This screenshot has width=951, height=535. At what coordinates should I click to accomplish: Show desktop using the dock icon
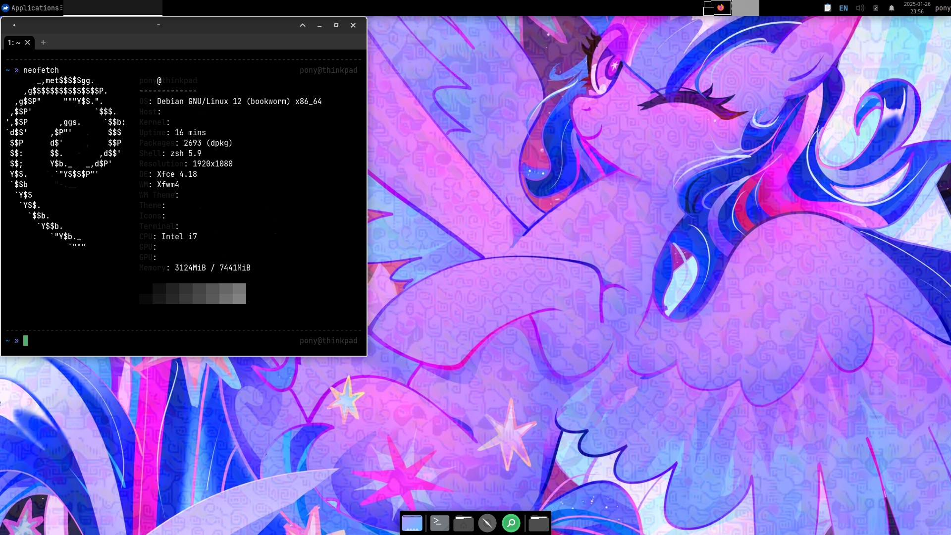pyautogui.click(x=412, y=523)
